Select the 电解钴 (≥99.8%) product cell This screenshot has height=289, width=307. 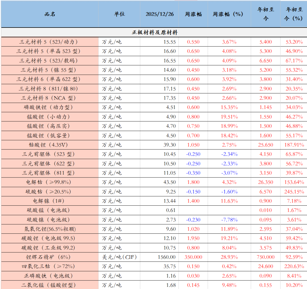(x=50, y=182)
